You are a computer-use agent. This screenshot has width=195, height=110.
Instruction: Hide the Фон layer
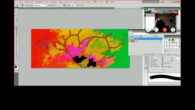pyautogui.click(x=129, y=41)
